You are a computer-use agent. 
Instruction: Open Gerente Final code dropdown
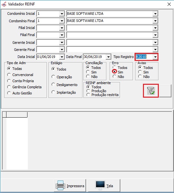[x=62, y=50]
